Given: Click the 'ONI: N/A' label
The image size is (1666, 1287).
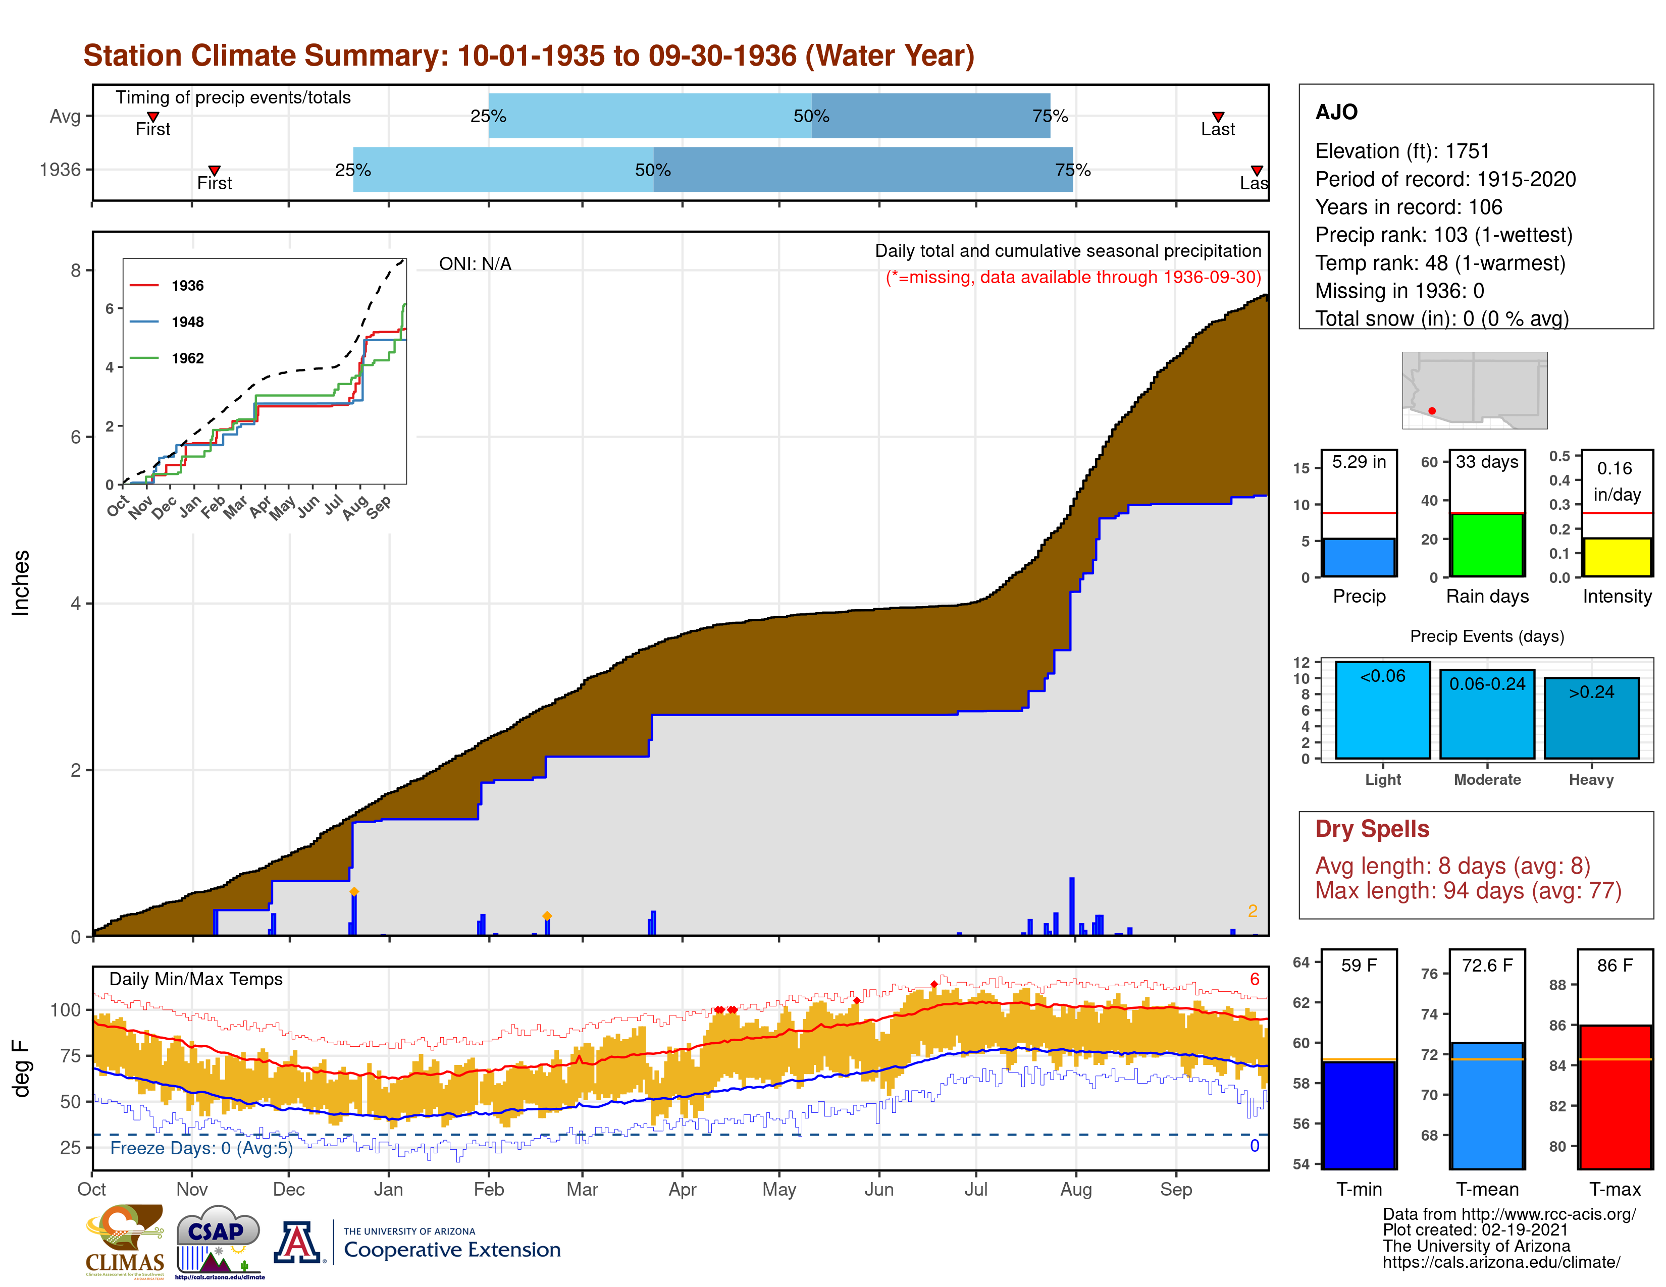Looking at the screenshot, I should tap(475, 264).
